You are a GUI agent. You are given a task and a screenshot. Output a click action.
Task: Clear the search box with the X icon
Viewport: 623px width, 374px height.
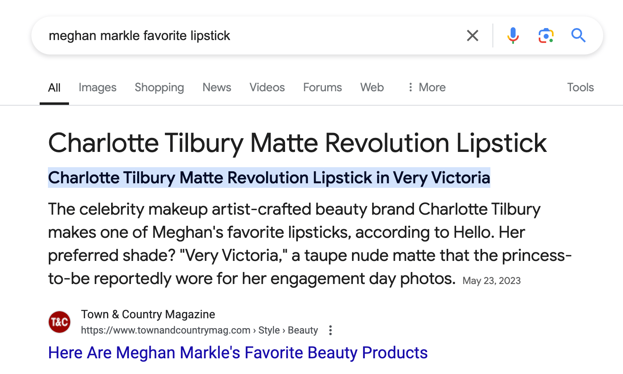(473, 36)
